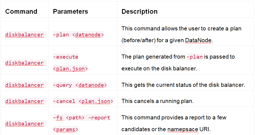Click the -cancel <plan.json> parameter code

coord(83,101)
